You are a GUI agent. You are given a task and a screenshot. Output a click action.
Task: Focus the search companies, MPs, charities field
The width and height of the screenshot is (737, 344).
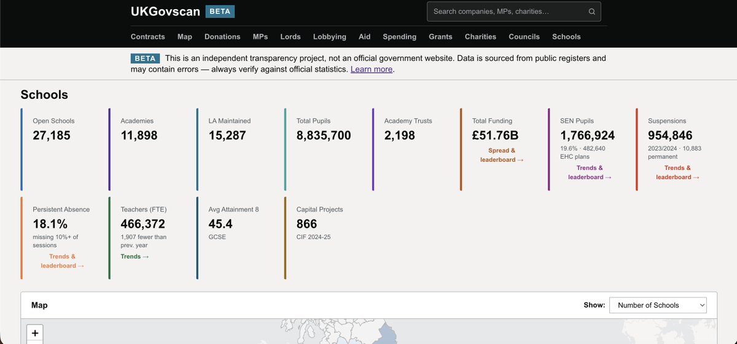(513, 12)
